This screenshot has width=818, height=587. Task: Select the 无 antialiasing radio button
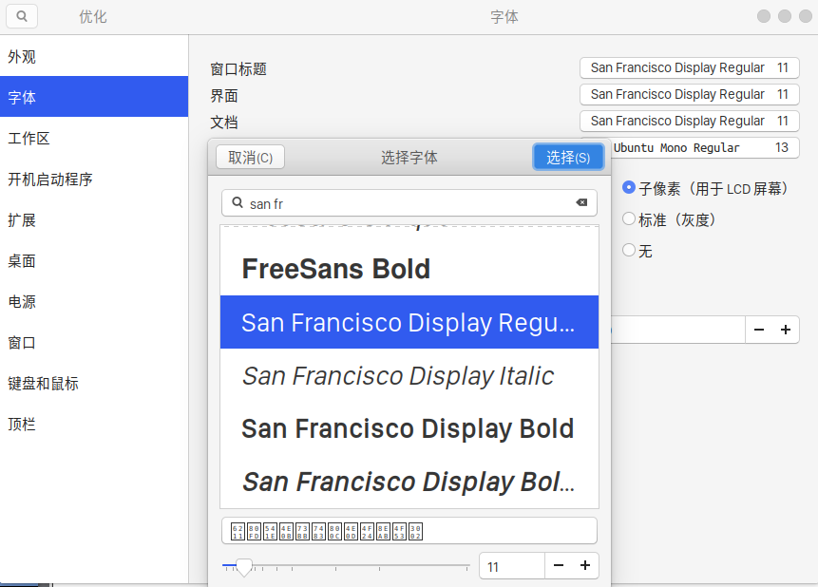click(x=629, y=251)
